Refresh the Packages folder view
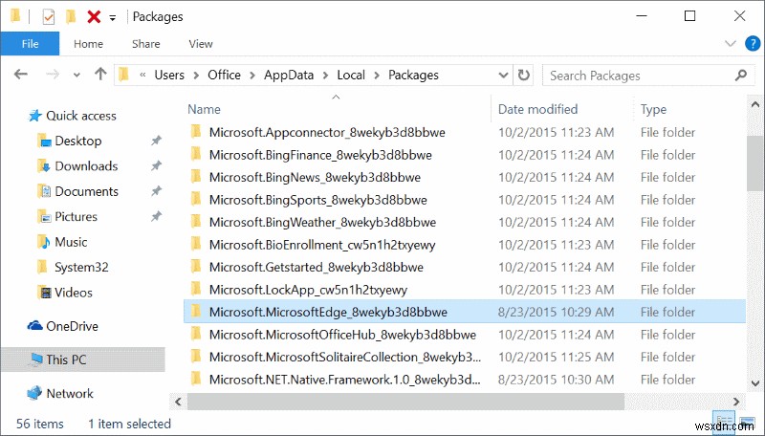Screen dimensions: 765x436 pos(523,76)
